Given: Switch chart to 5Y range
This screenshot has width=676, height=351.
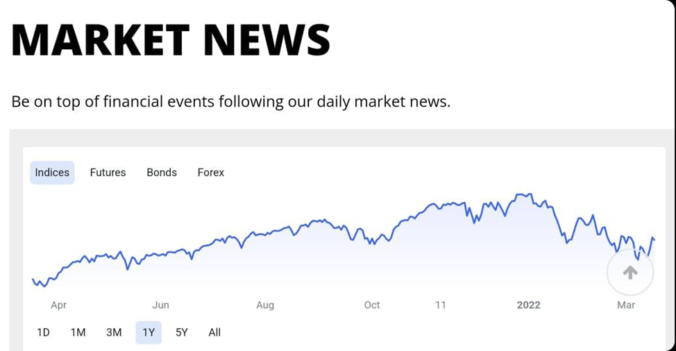Looking at the screenshot, I should pos(182,332).
